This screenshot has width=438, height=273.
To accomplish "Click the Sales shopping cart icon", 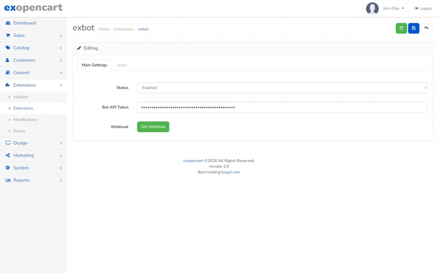I will [x=8, y=35].
